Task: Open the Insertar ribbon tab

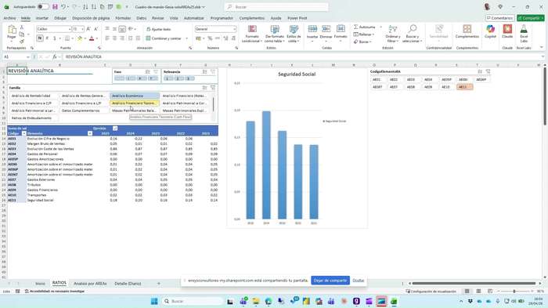Action: click(42, 18)
